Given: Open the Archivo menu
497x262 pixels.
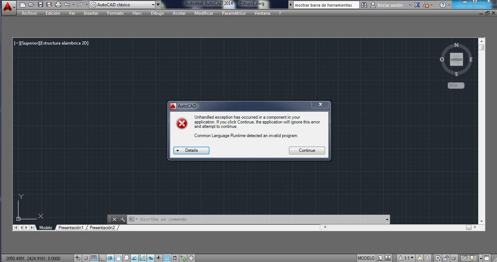Looking at the screenshot, I should tap(29, 13).
